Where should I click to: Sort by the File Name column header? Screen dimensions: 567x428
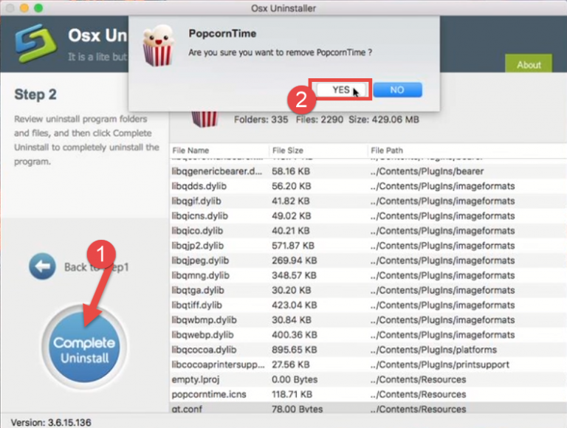pyautogui.click(x=219, y=151)
